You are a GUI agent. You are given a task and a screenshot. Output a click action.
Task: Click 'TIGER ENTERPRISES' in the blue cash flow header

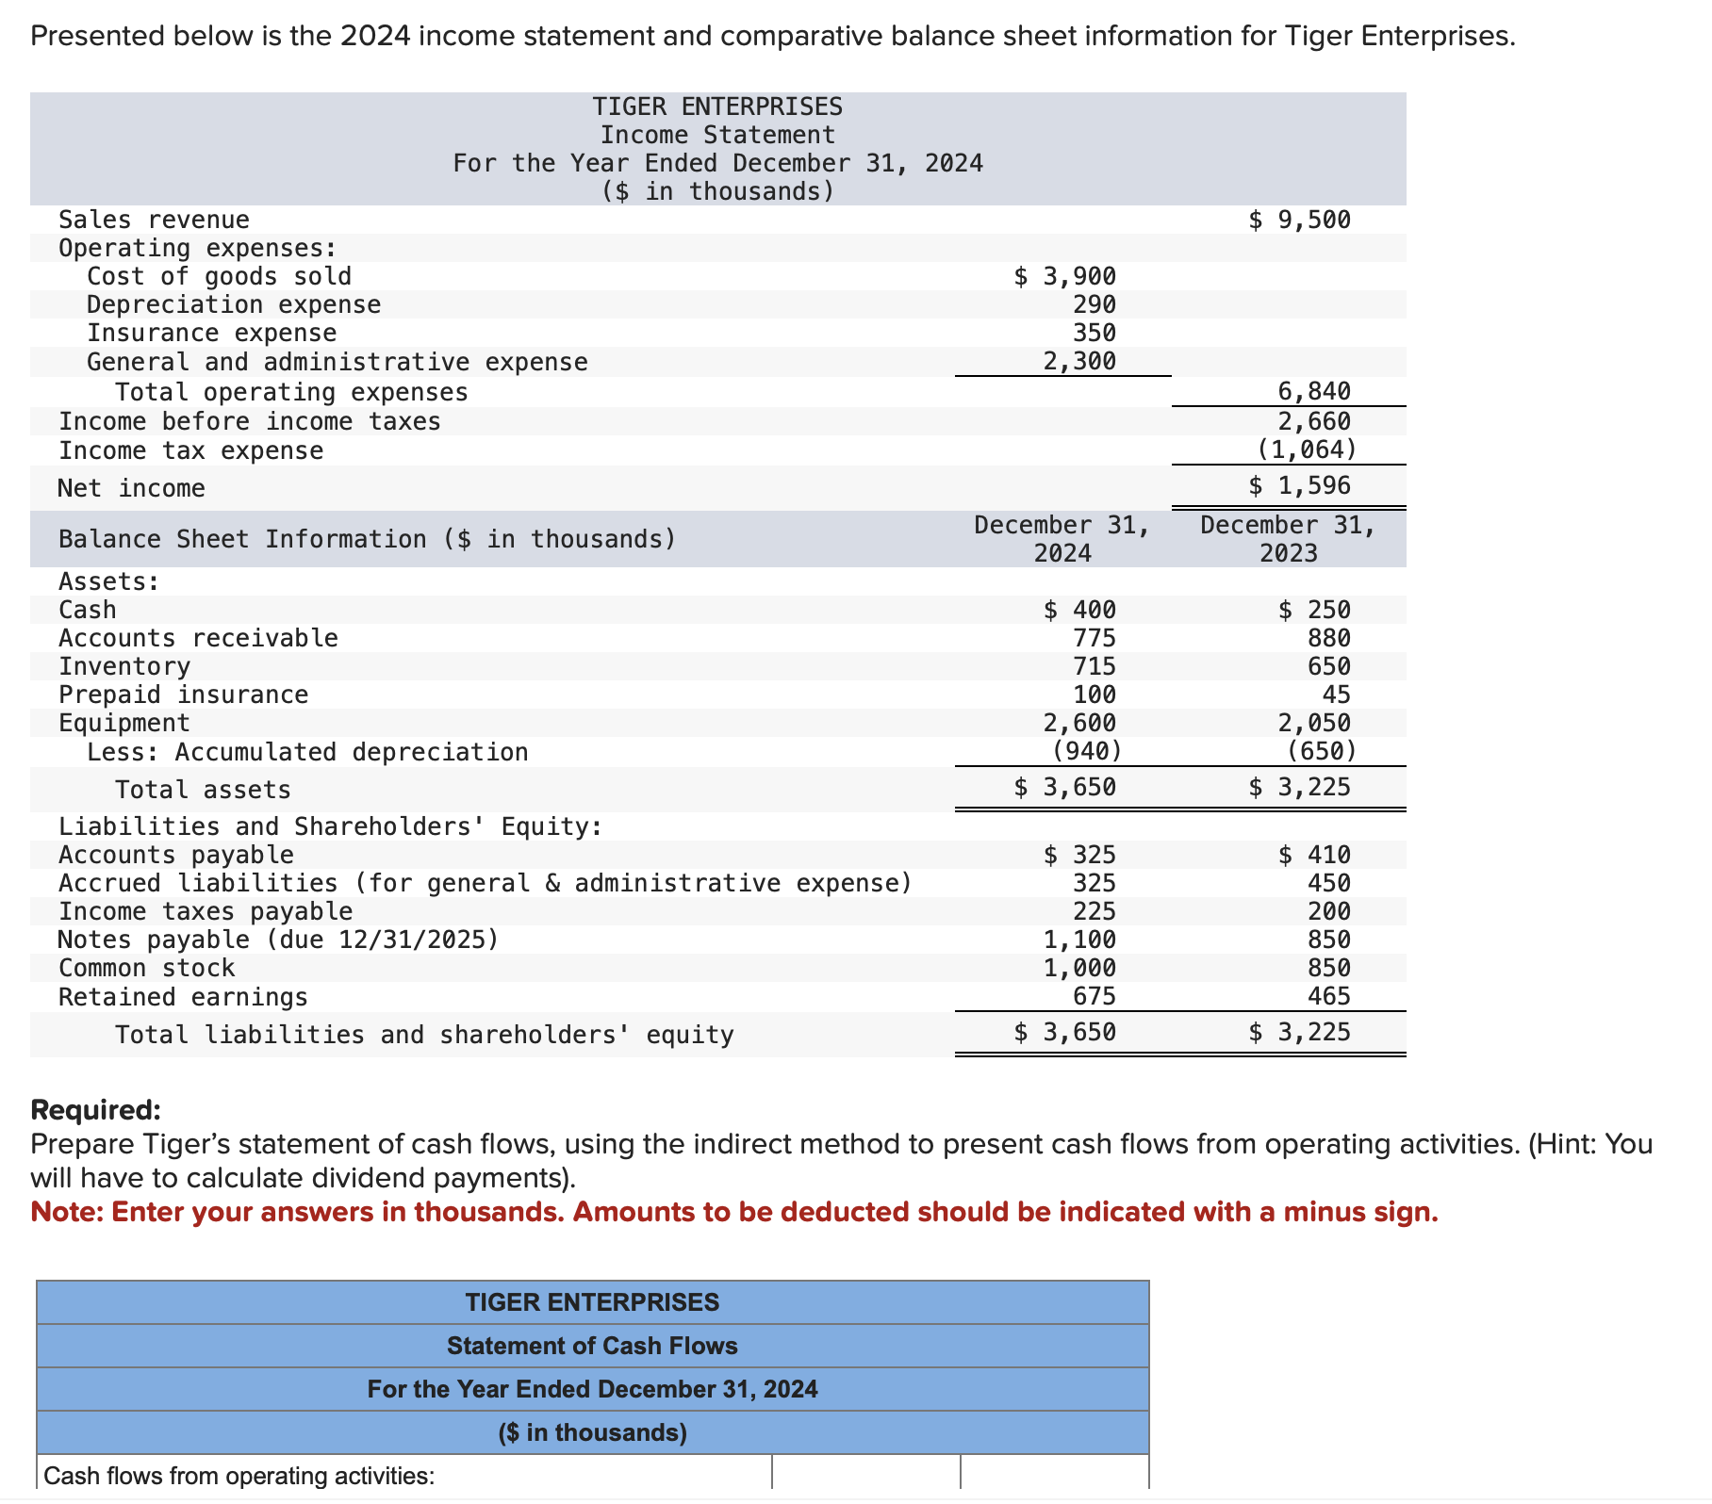592,1302
